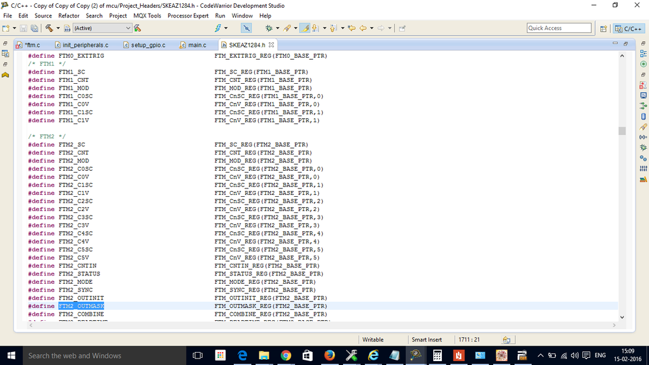Click the project explorer icon in left trim

(x=5, y=54)
